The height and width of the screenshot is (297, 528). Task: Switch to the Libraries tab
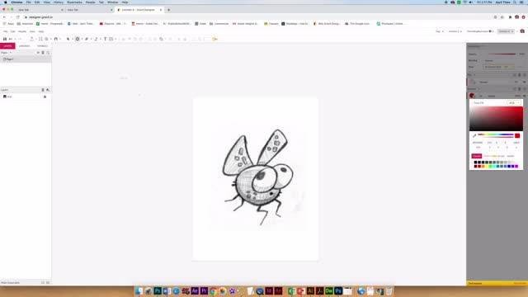click(25, 46)
